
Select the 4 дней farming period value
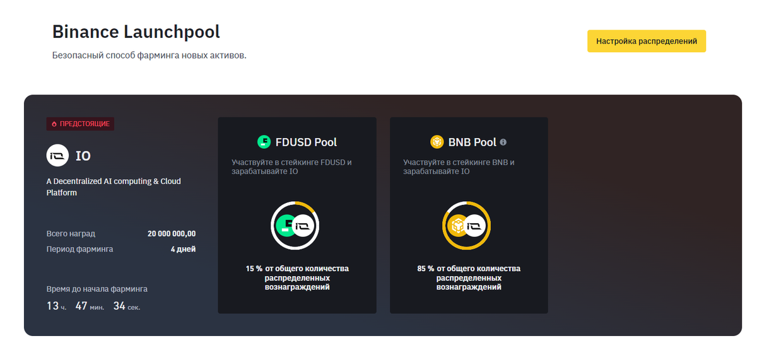click(183, 249)
